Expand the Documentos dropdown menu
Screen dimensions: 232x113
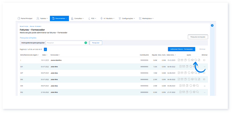pyautogui.click(x=59, y=18)
